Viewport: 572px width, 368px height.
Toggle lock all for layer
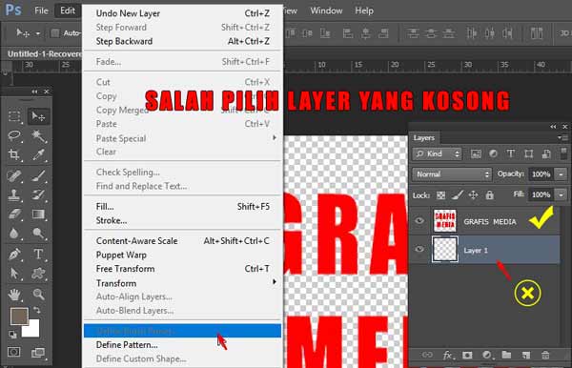tap(490, 195)
